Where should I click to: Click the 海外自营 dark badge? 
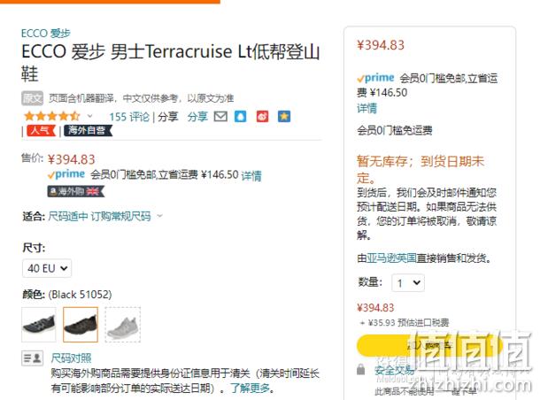click(x=89, y=130)
